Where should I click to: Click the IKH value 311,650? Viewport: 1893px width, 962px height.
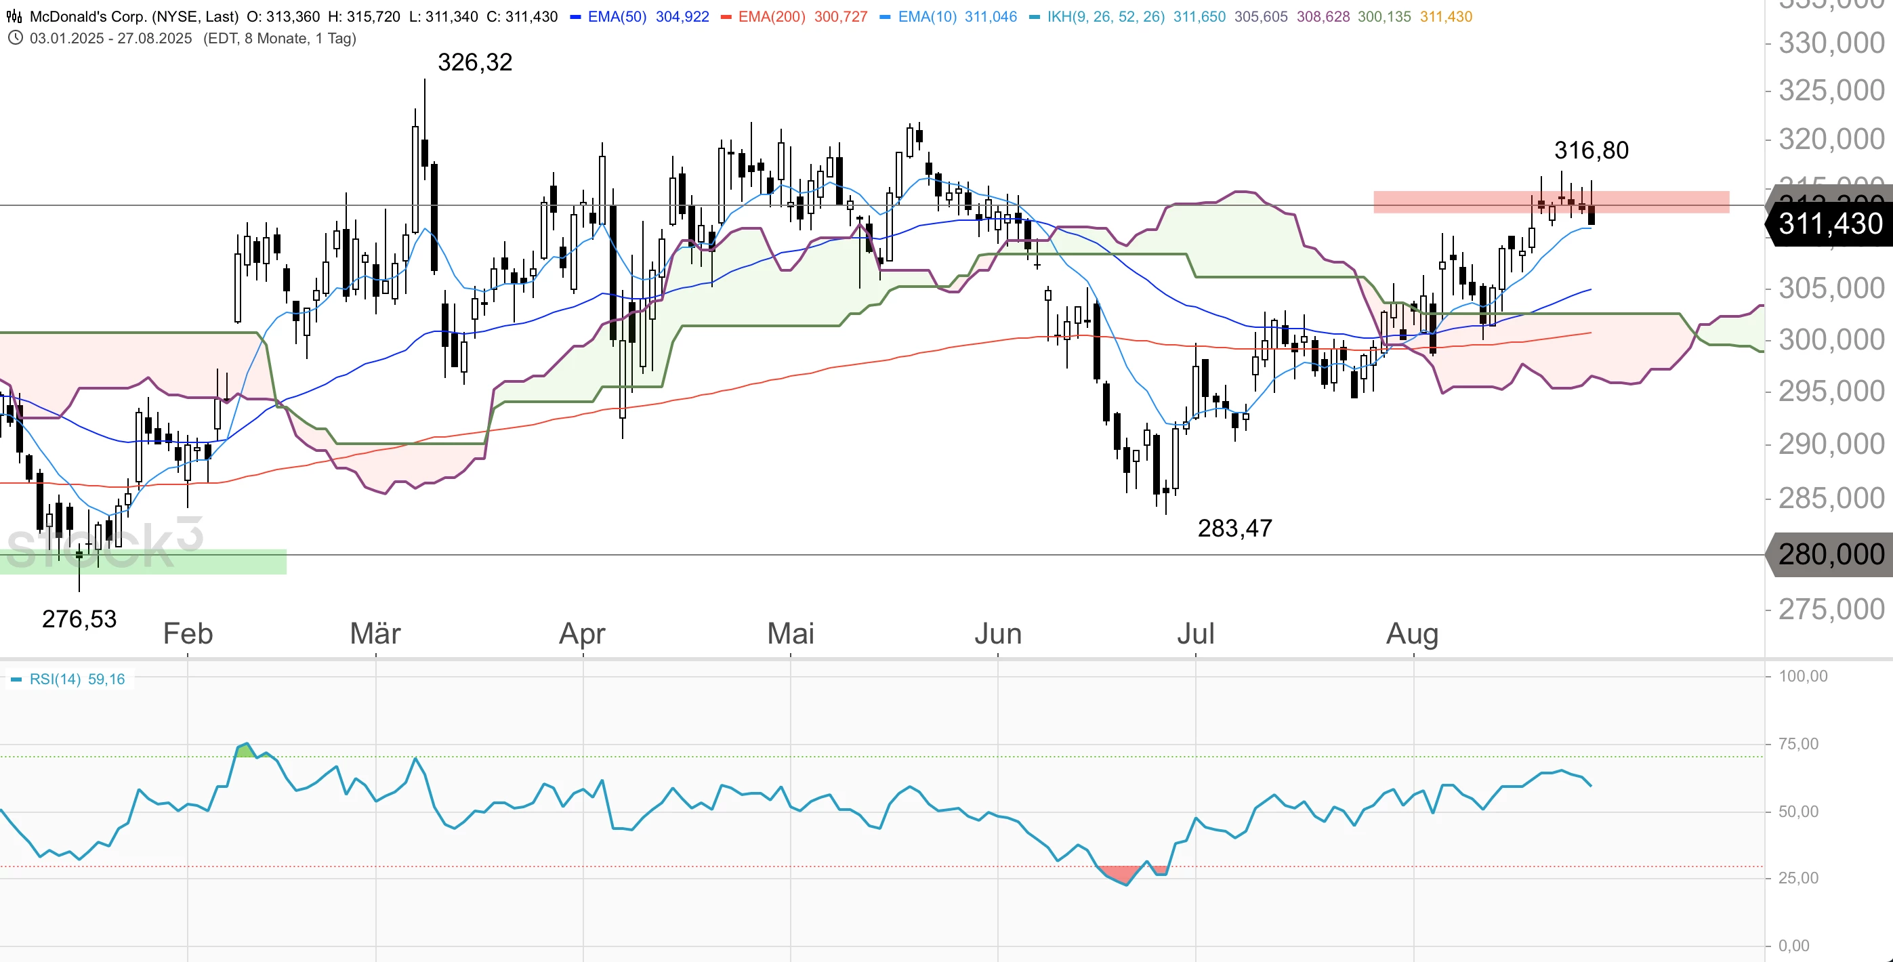[x=1199, y=16]
